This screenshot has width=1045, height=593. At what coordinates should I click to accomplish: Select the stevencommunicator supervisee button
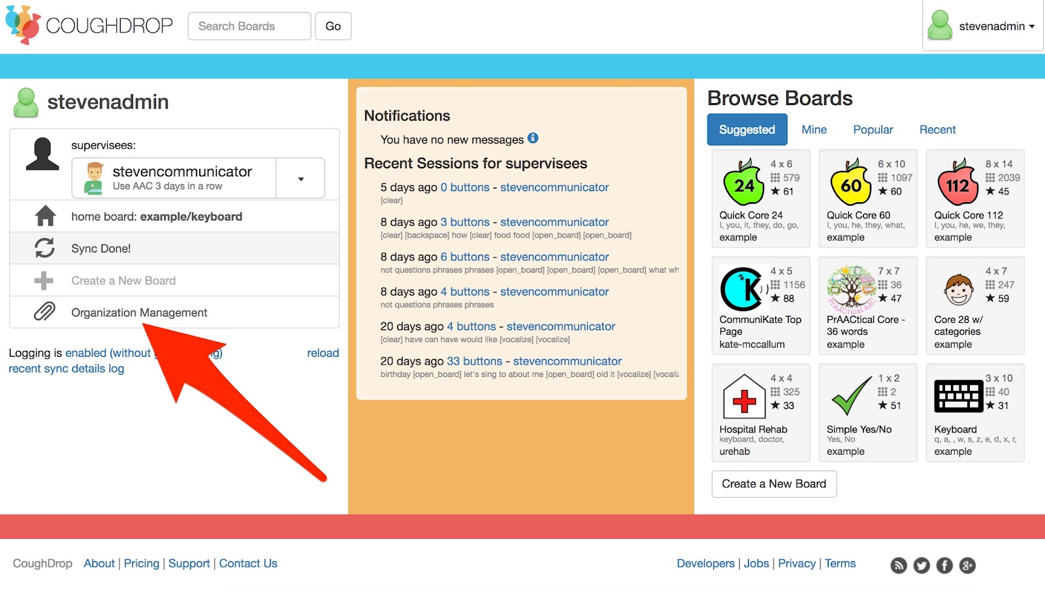coord(174,178)
